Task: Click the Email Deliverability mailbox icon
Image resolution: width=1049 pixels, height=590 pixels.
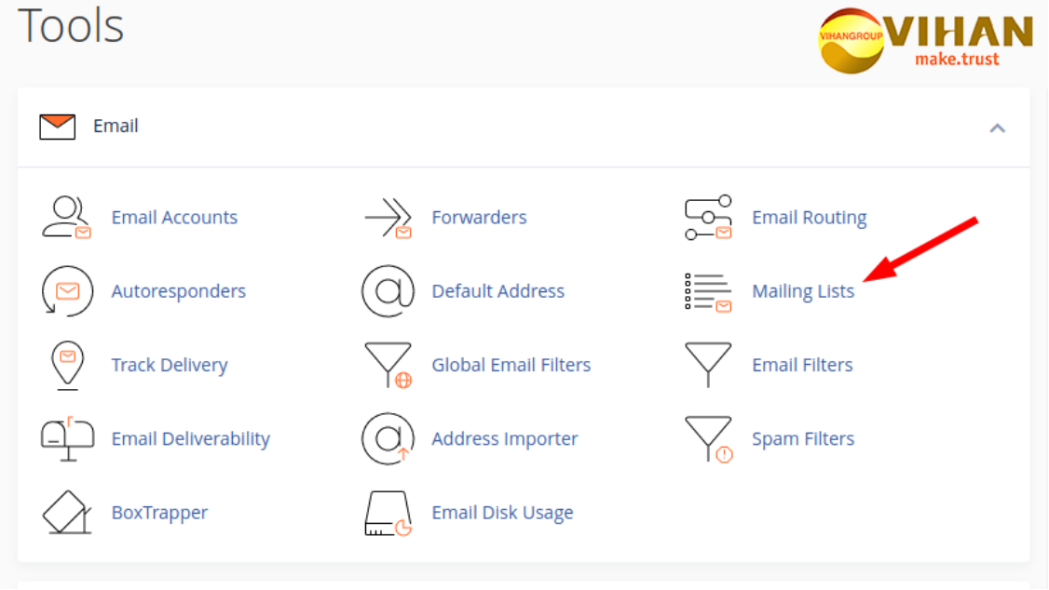Action: click(x=66, y=439)
